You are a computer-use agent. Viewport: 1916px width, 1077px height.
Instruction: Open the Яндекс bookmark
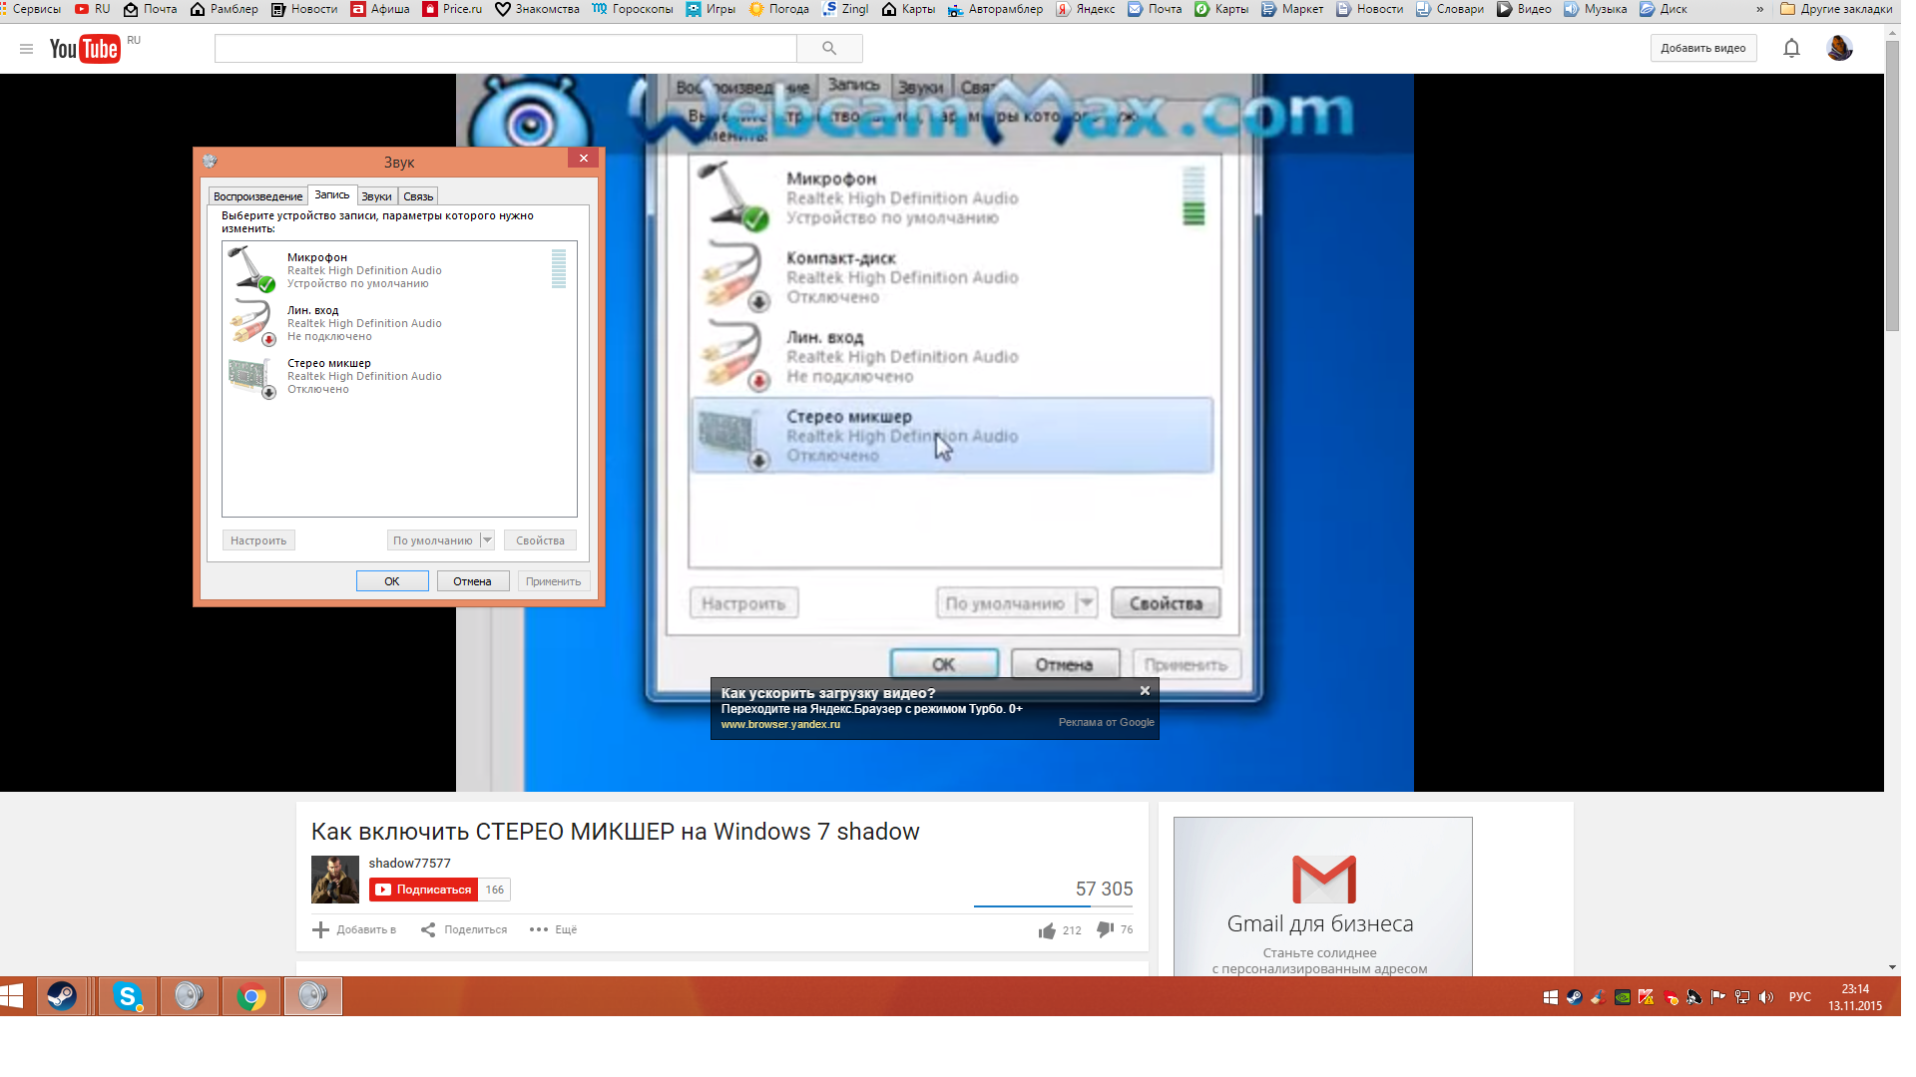1086,9
